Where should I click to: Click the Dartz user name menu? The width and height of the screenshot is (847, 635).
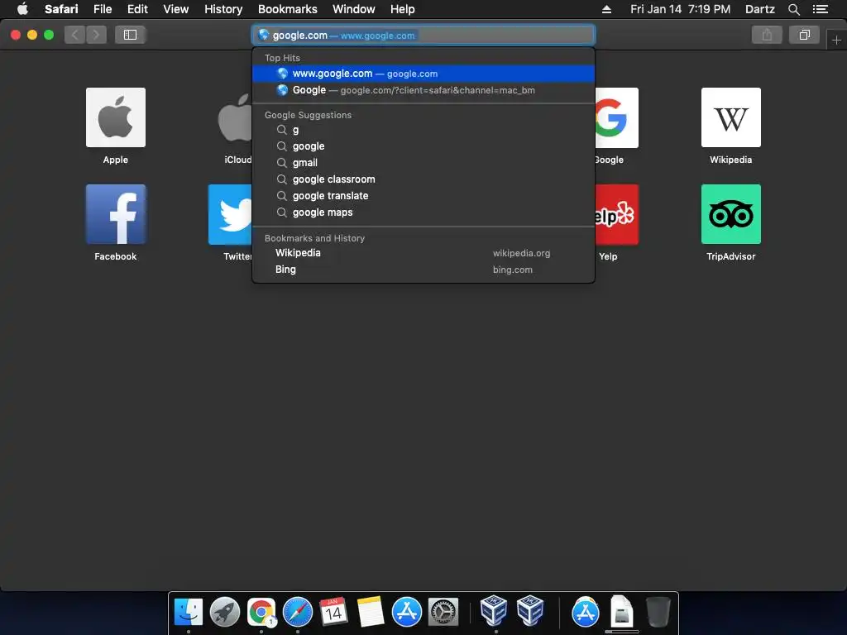[x=759, y=9]
